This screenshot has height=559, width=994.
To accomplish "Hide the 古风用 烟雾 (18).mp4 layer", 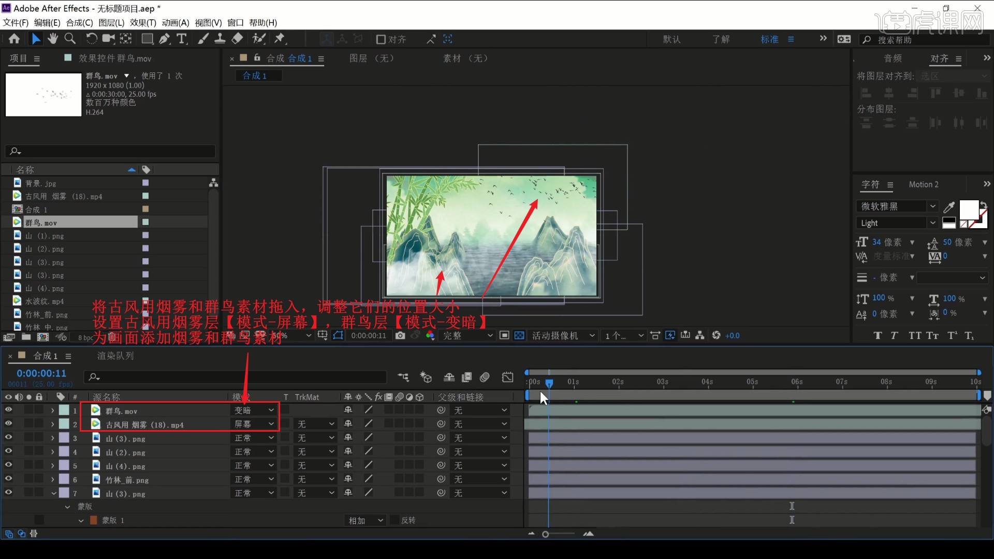I will coord(8,423).
